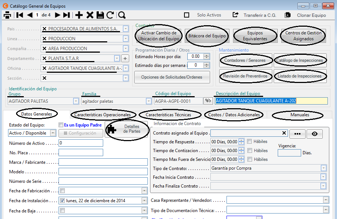Refresh the record with reload icon
The height and width of the screenshot is (219, 337).
[x=110, y=15]
